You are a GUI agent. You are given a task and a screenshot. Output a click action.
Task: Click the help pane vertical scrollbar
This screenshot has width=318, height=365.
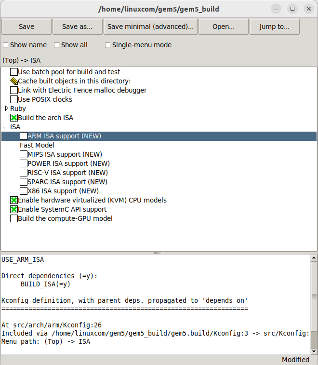click(314, 304)
